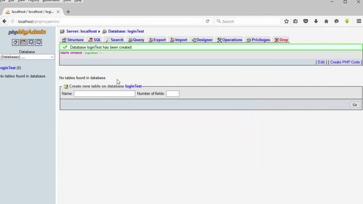This screenshot has height=204, width=363.
Task: Click the Create PHP Code link
Action: [x=345, y=62]
